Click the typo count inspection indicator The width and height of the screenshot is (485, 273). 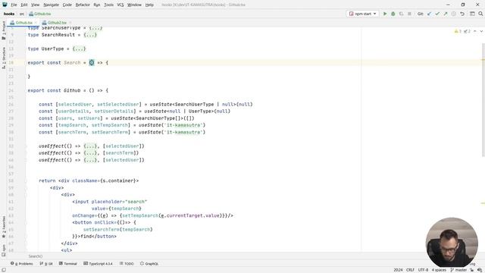[x=467, y=31]
